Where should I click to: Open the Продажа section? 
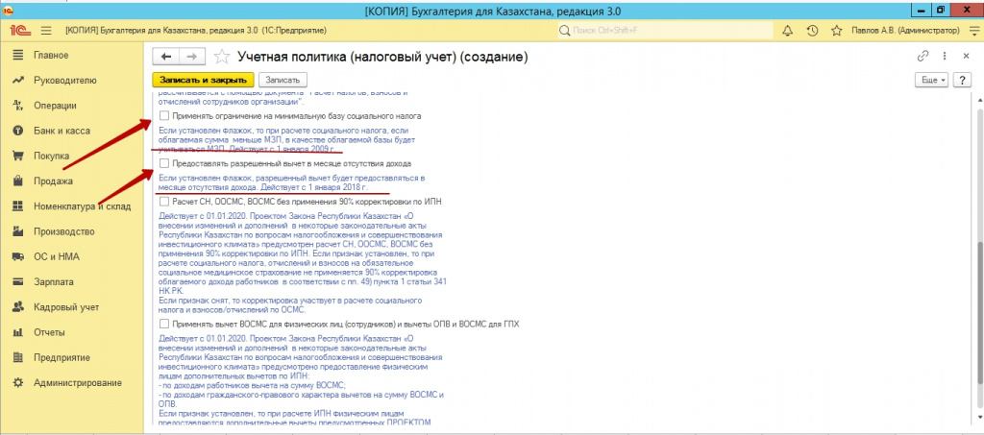pos(54,181)
